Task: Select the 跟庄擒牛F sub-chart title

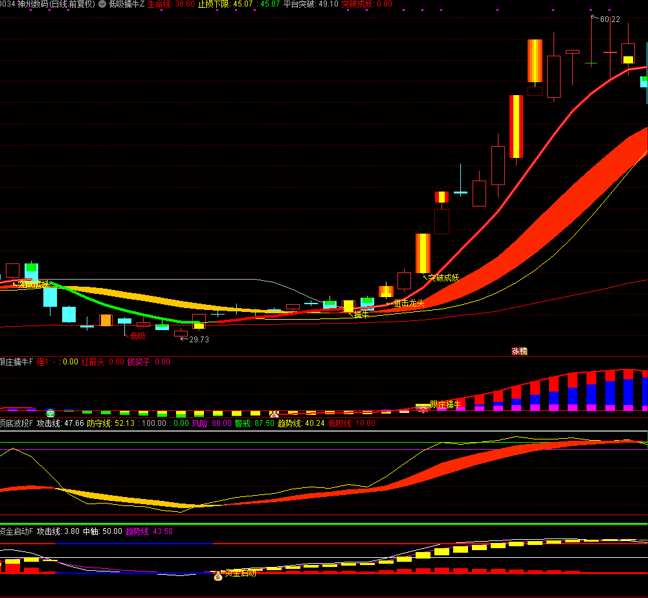Action: [16, 362]
